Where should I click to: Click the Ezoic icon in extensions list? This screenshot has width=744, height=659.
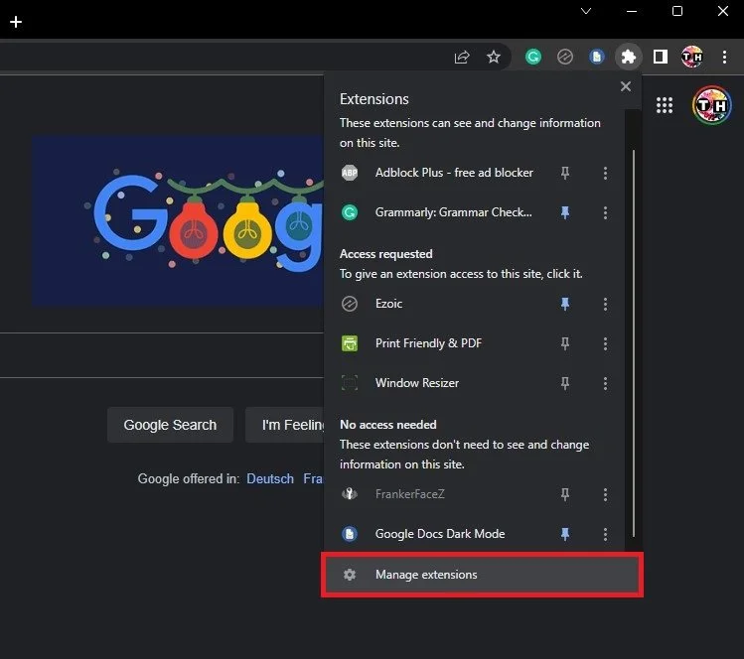tap(350, 304)
